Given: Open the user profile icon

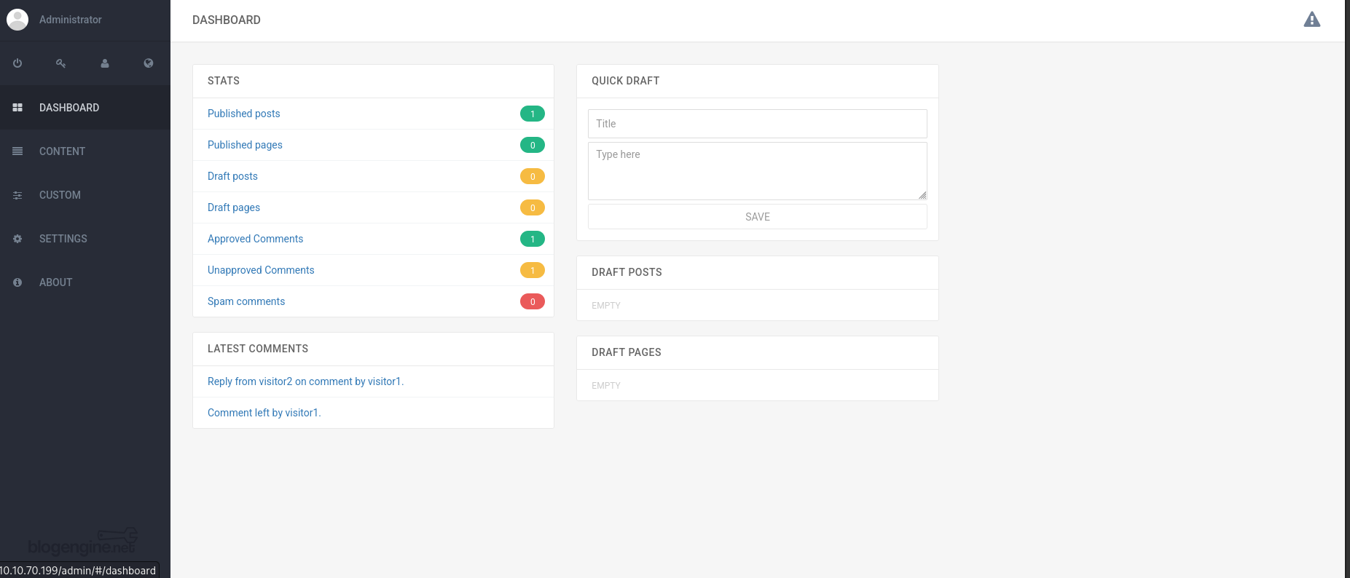Looking at the screenshot, I should click(x=105, y=63).
